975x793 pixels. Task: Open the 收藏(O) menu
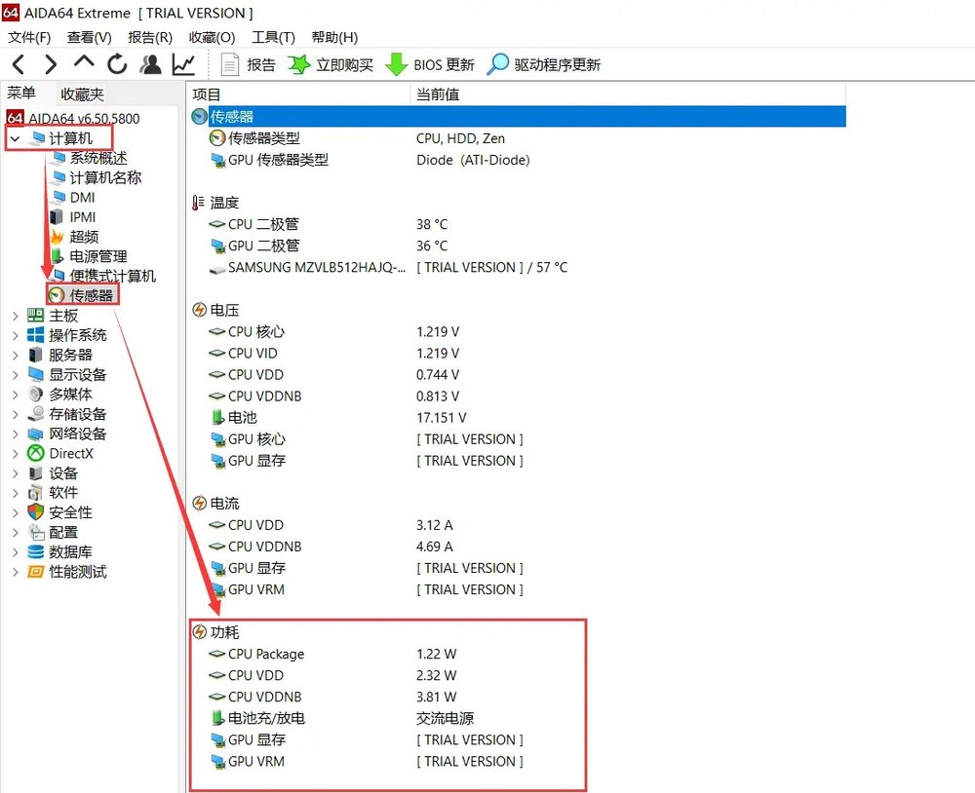click(212, 37)
